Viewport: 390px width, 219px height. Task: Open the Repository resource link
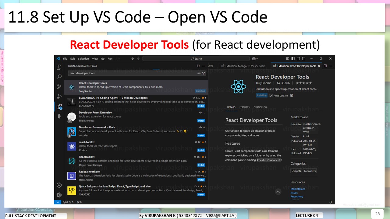coord(297,196)
